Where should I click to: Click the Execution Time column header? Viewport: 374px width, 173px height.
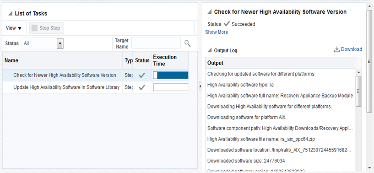[170, 60]
